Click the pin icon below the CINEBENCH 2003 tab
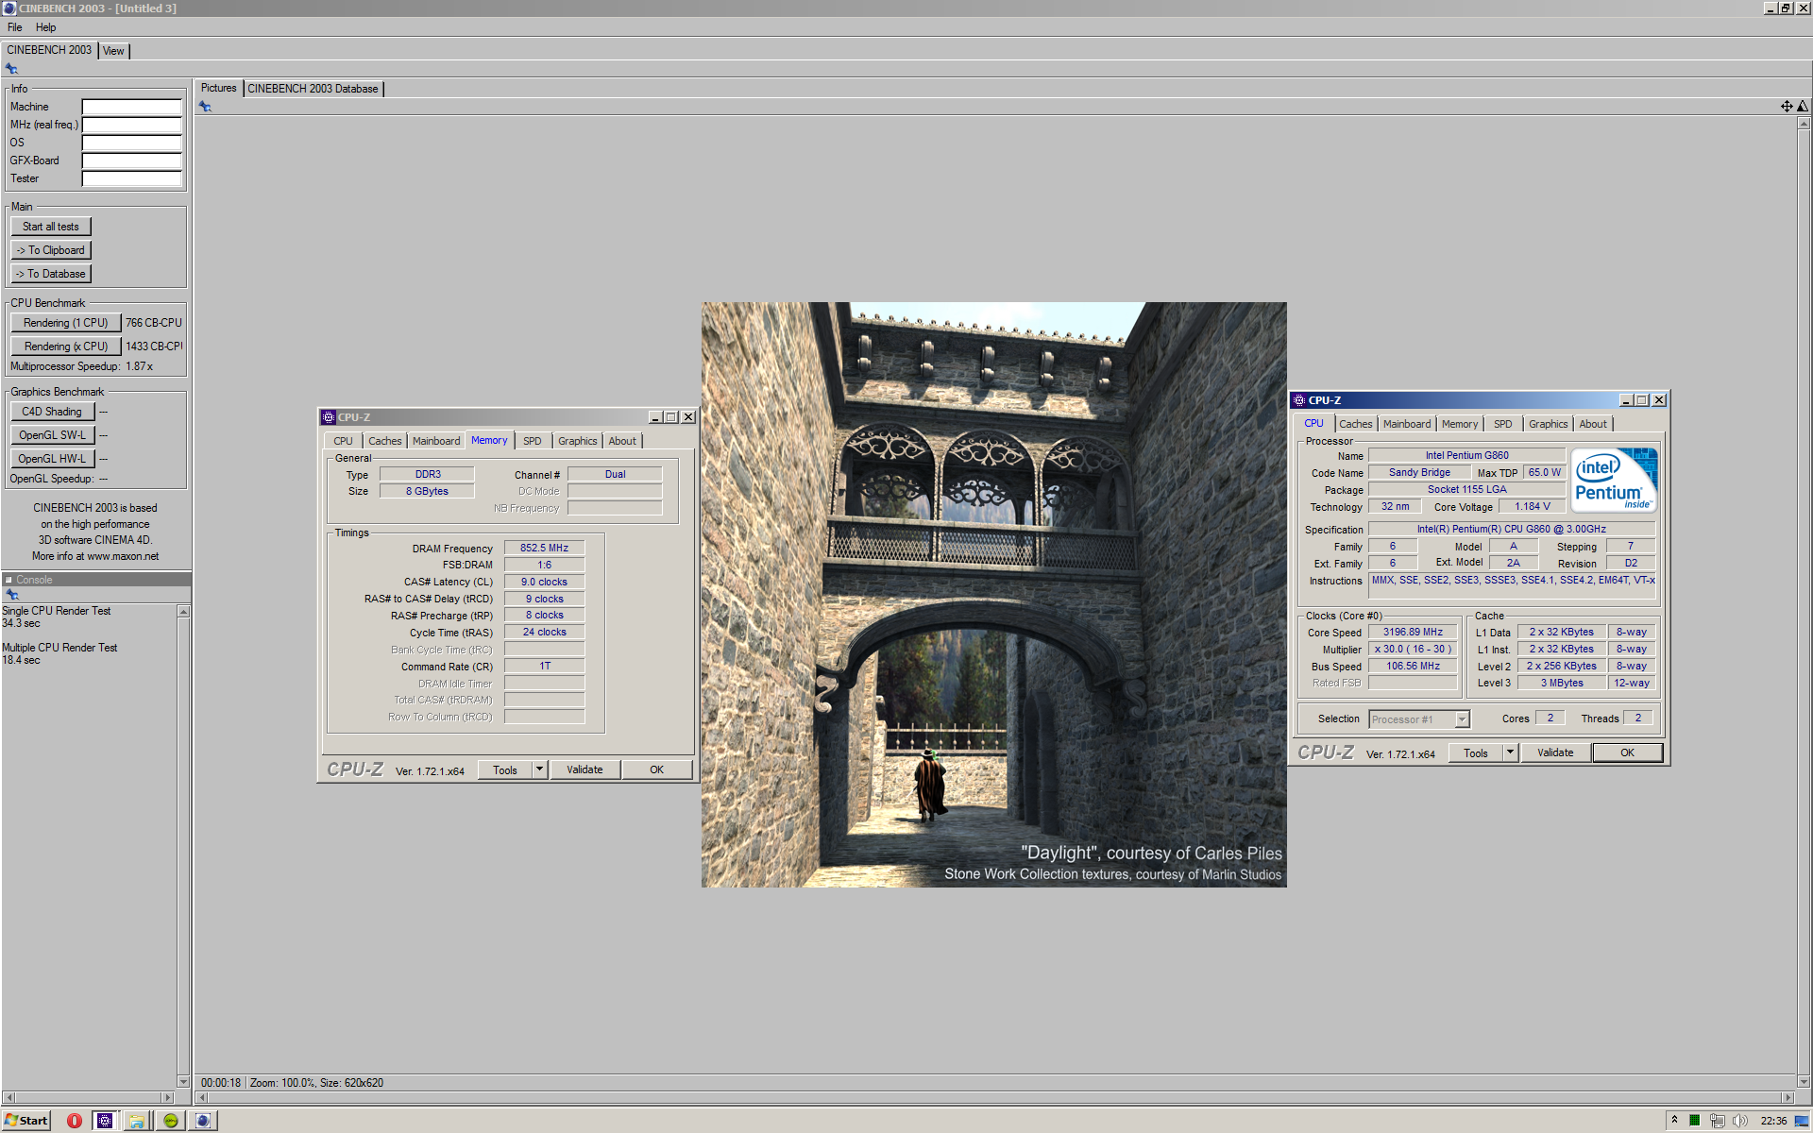 coord(11,69)
